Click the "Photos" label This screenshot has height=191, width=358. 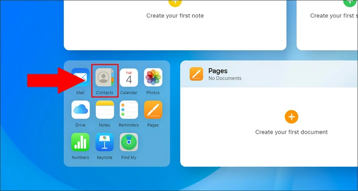click(x=153, y=93)
